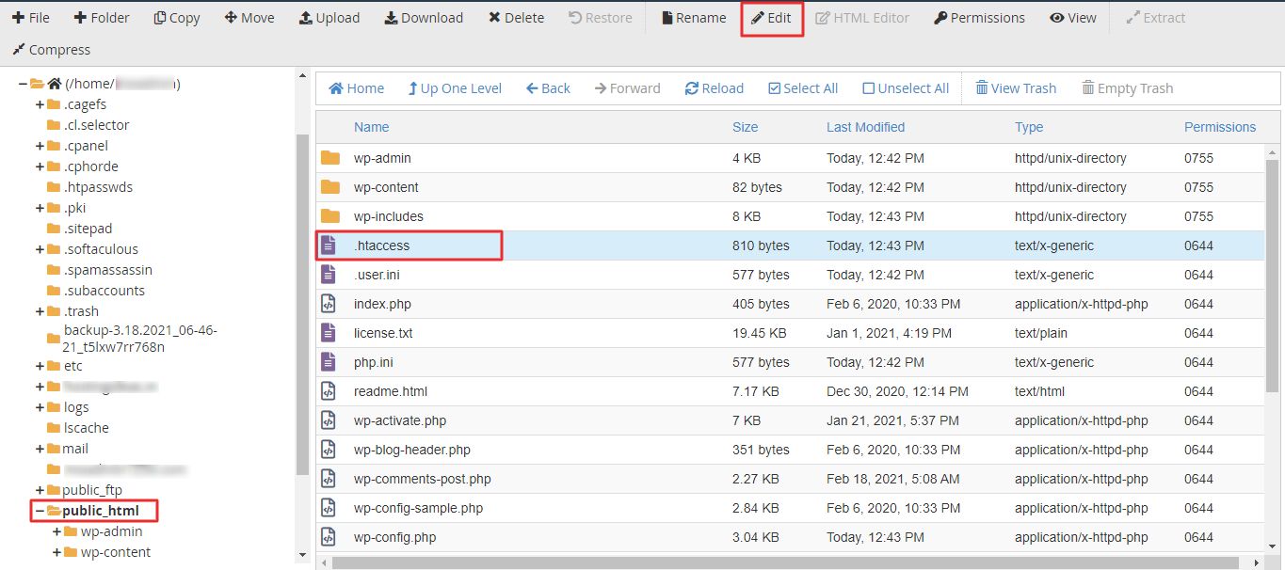Click Up One Level
Viewport: 1285px width, 570px height.
click(x=455, y=88)
